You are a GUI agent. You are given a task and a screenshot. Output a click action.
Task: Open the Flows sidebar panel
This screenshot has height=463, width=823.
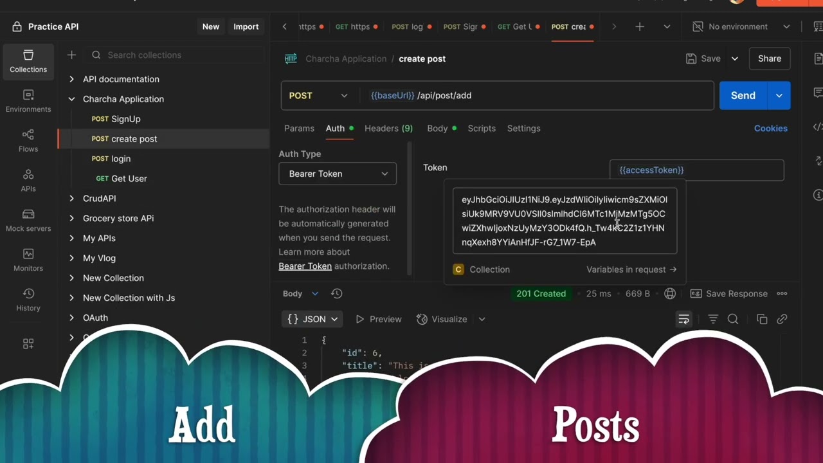[28, 141]
